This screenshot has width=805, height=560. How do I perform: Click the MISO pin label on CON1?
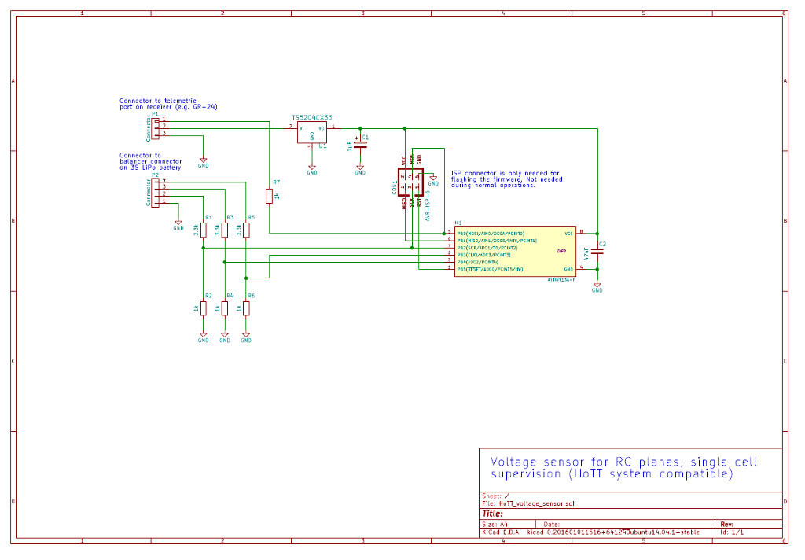click(x=405, y=204)
